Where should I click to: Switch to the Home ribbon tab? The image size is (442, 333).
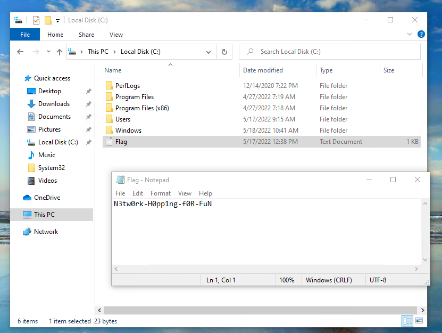pos(55,35)
